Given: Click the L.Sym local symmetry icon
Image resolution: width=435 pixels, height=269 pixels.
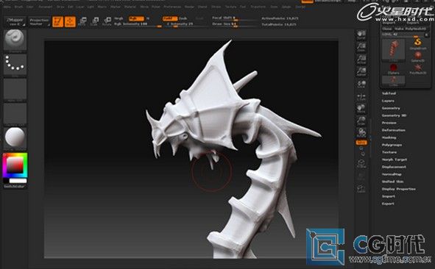Looking at the screenshot, I should 361,97.
